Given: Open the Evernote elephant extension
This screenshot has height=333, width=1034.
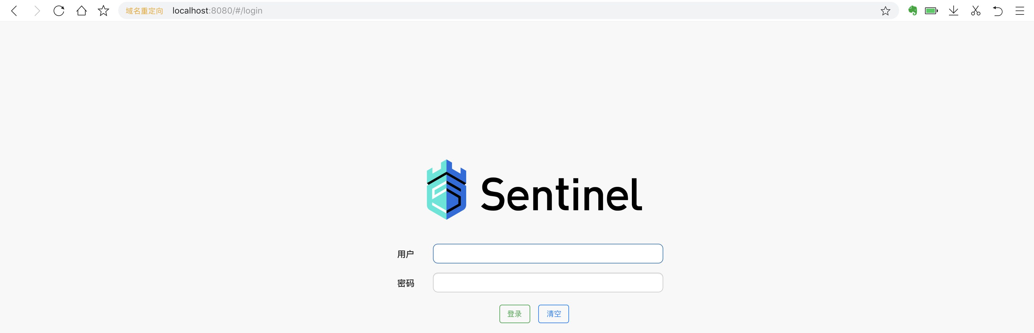Looking at the screenshot, I should [912, 11].
